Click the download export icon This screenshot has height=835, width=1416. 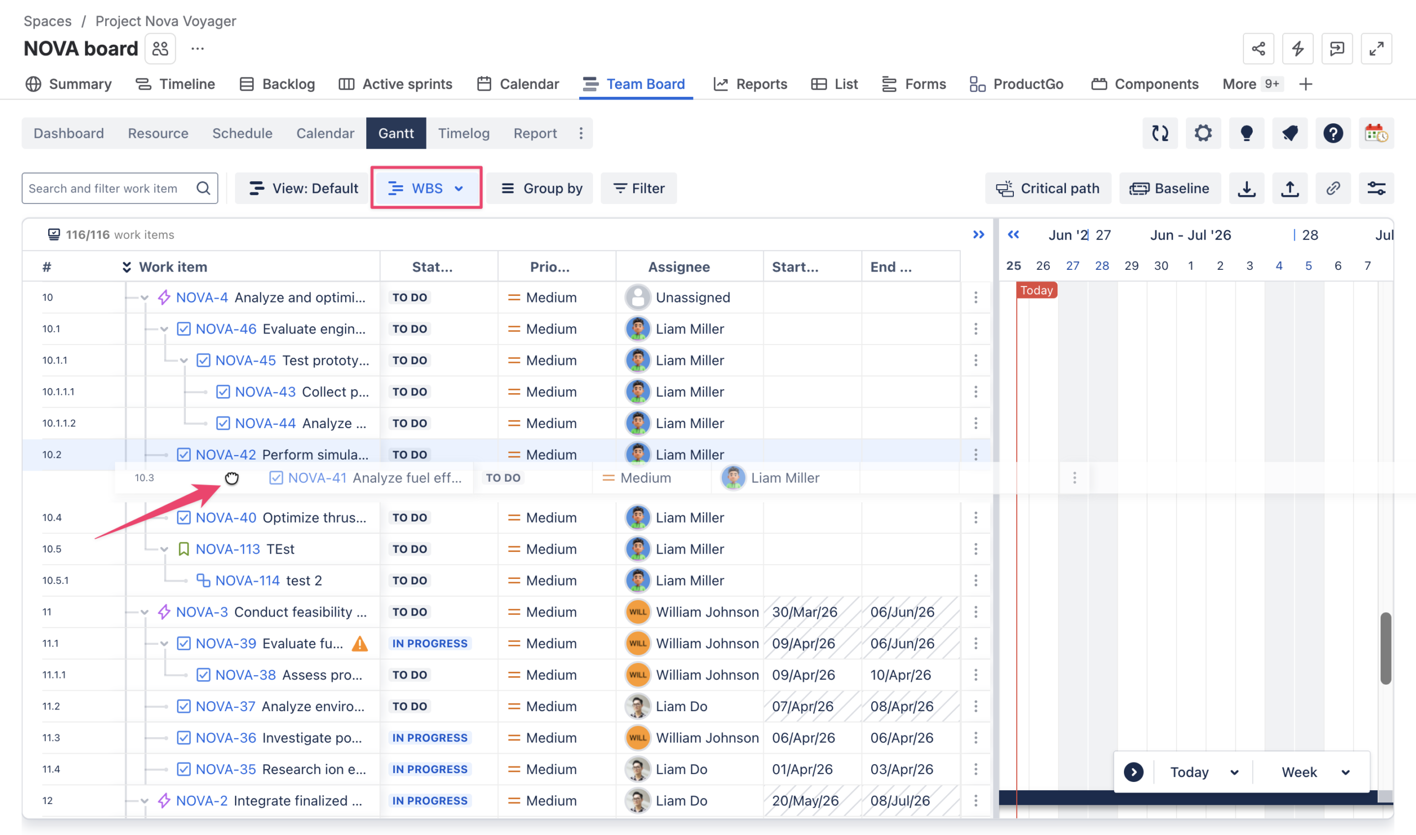coord(1247,188)
